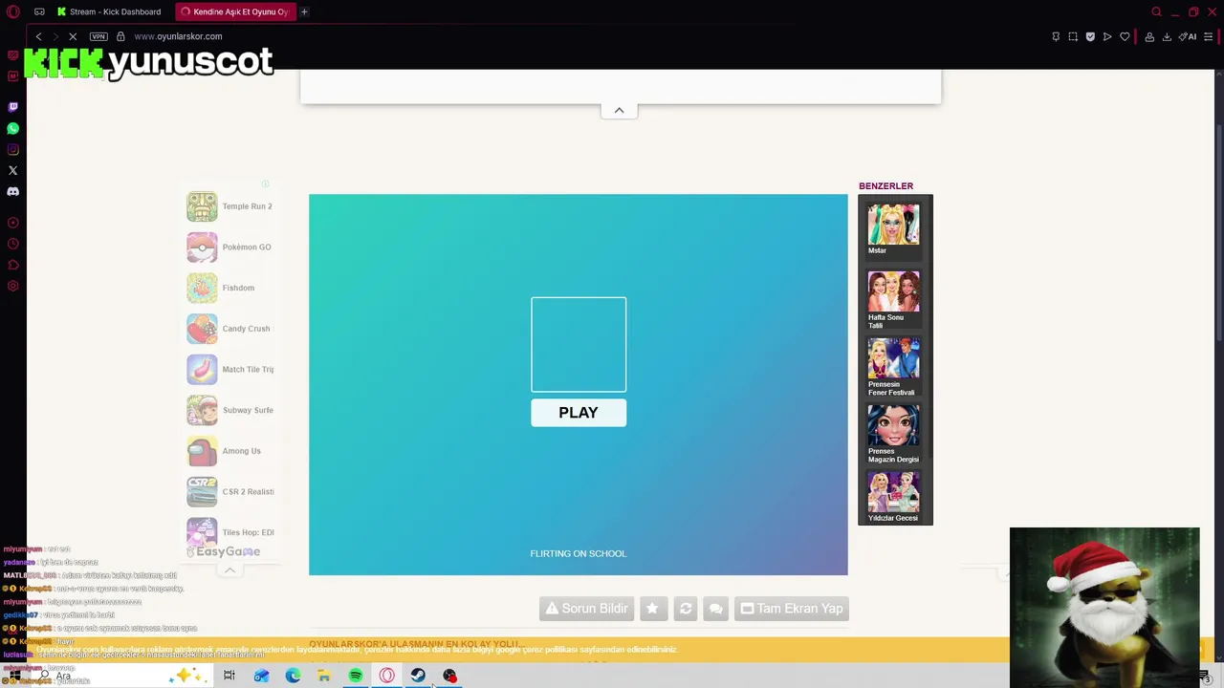Open comments with speech bubble button
This screenshot has width=1224, height=688.
716,609
